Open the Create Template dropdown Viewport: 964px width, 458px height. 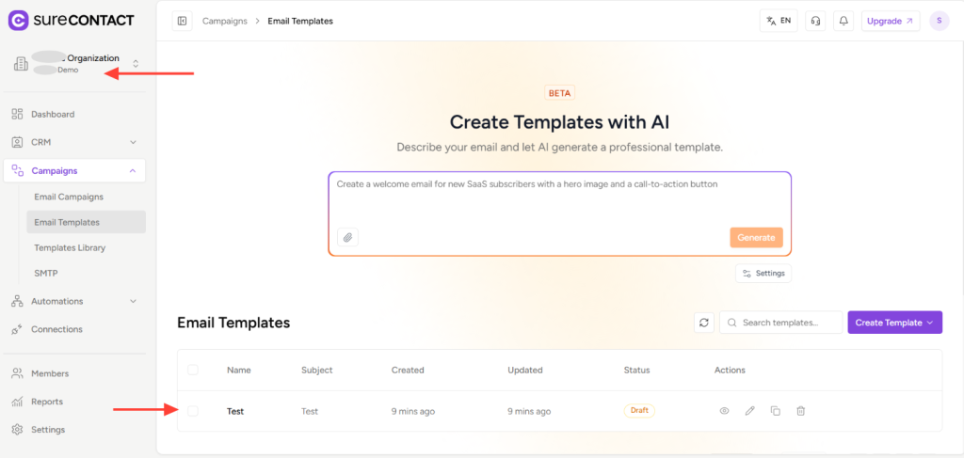pyautogui.click(x=894, y=323)
